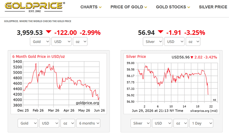Click the Silver Price intraday chart
The image size is (229, 137).
[172, 83]
